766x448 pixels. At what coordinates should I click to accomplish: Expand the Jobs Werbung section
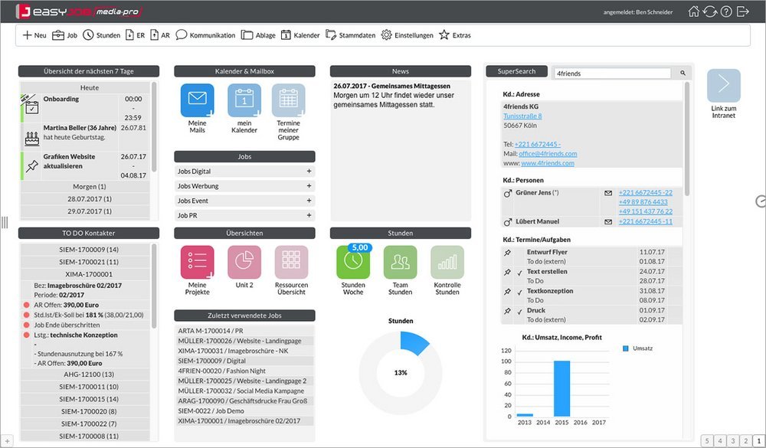tap(309, 186)
